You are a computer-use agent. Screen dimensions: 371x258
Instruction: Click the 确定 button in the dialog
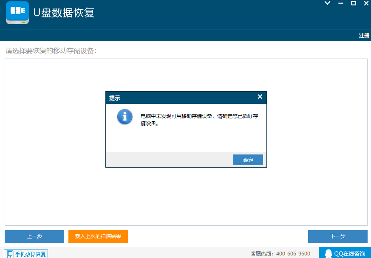pos(248,160)
